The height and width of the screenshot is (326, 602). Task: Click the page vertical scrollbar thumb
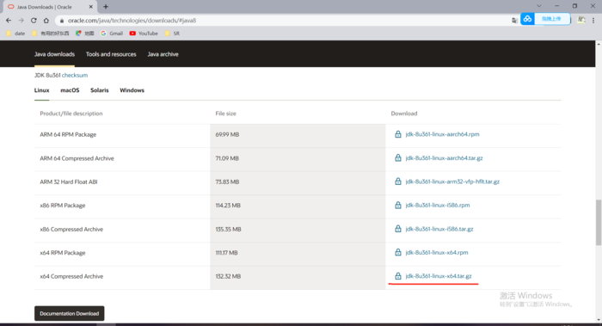point(599,222)
